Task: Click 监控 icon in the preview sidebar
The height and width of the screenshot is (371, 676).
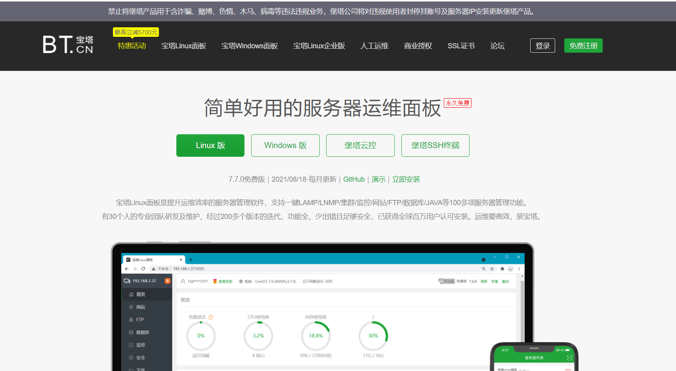Action: [x=131, y=345]
